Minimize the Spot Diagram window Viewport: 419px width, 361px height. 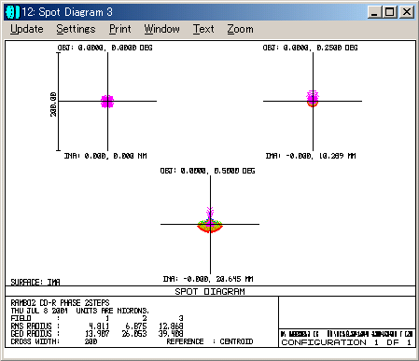click(374, 12)
